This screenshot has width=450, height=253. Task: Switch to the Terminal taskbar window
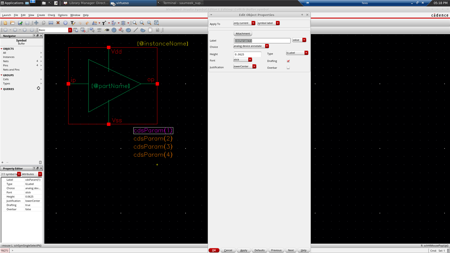[180, 3]
